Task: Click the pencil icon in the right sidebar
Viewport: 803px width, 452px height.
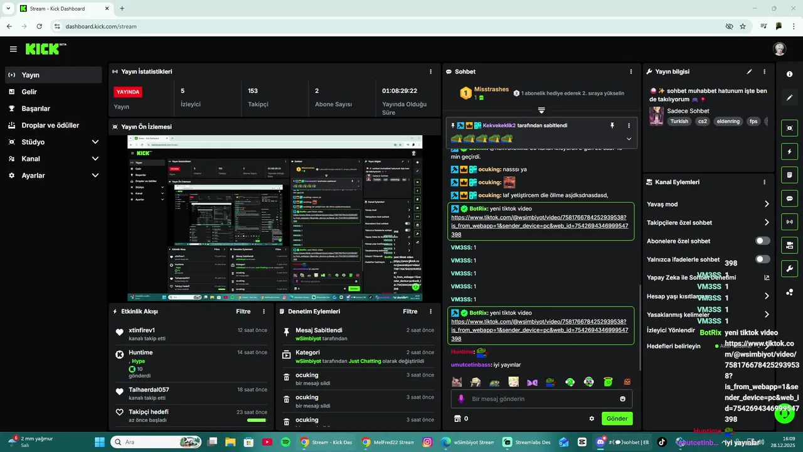Action: [x=789, y=98]
